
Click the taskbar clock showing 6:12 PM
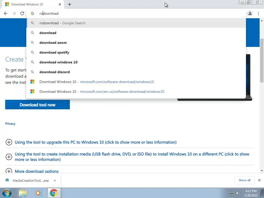251,193
